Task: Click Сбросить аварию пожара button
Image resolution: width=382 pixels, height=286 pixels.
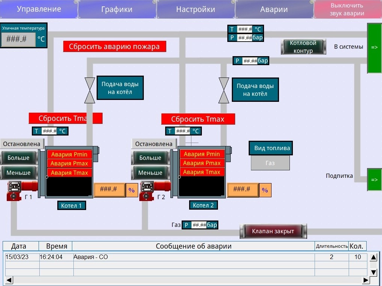Action: (115, 46)
